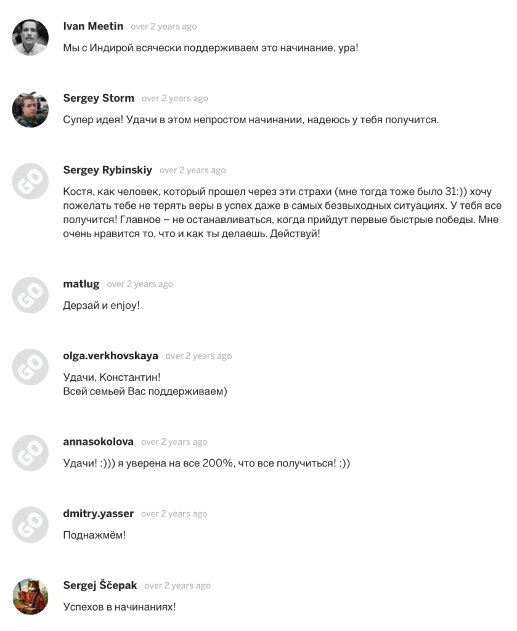The height and width of the screenshot is (631, 517).
Task: Open Ivan Meetin's profile name link
Action: click(93, 26)
